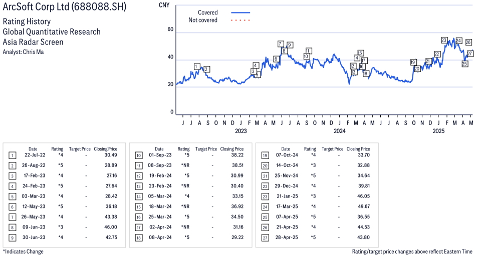Select date 26-Aug-22 in first table
Image resolution: width=478 pixels, height=255 pixels.
coord(34,165)
